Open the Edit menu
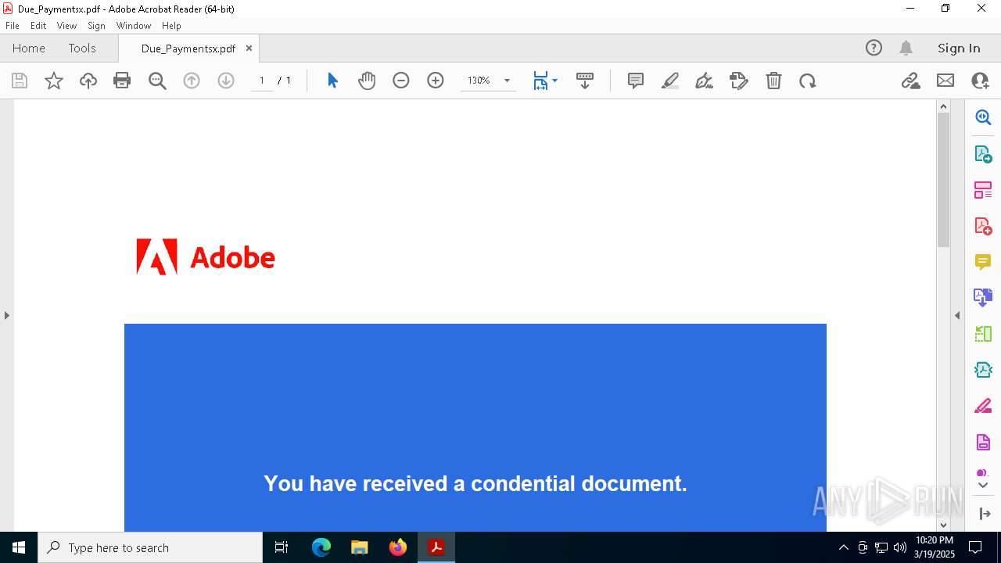This screenshot has width=1001, height=563. click(x=38, y=25)
